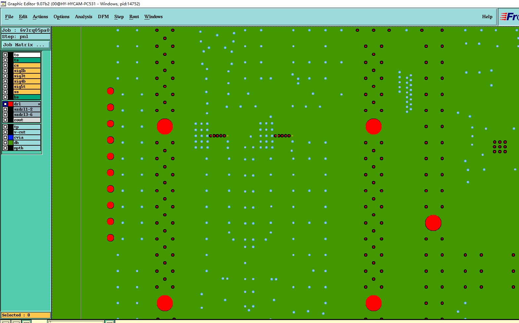519x323 pixels.
Task: Open the Step menu
Action: click(119, 17)
